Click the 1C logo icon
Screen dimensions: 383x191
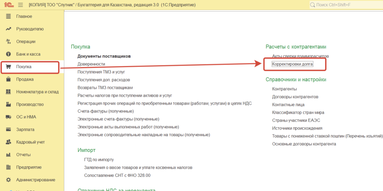[7, 5]
